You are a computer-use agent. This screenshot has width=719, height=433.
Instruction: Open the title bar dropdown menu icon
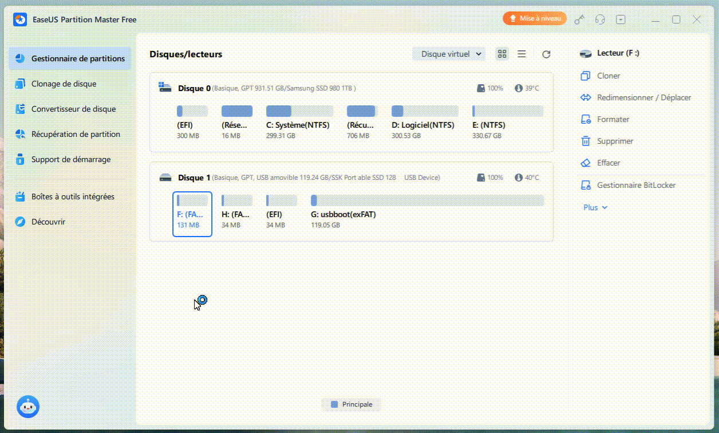click(x=621, y=19)
